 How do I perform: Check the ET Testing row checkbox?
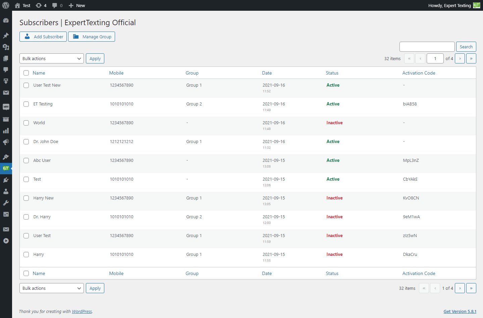(26, 104)
